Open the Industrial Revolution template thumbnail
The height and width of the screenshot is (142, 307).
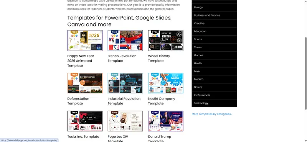tap(125, 83)
